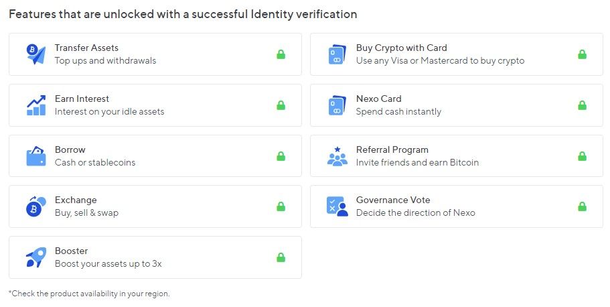Click the Transfer Assets paper plane icon
This screenshot has width=610, height=307.
click(35, 54)
